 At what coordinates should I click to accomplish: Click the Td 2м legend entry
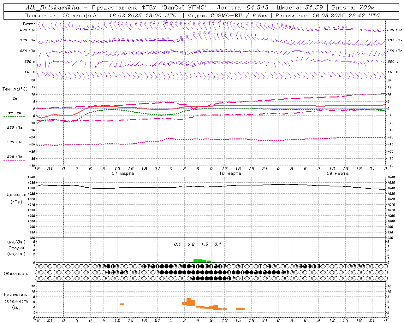(15, 113)
